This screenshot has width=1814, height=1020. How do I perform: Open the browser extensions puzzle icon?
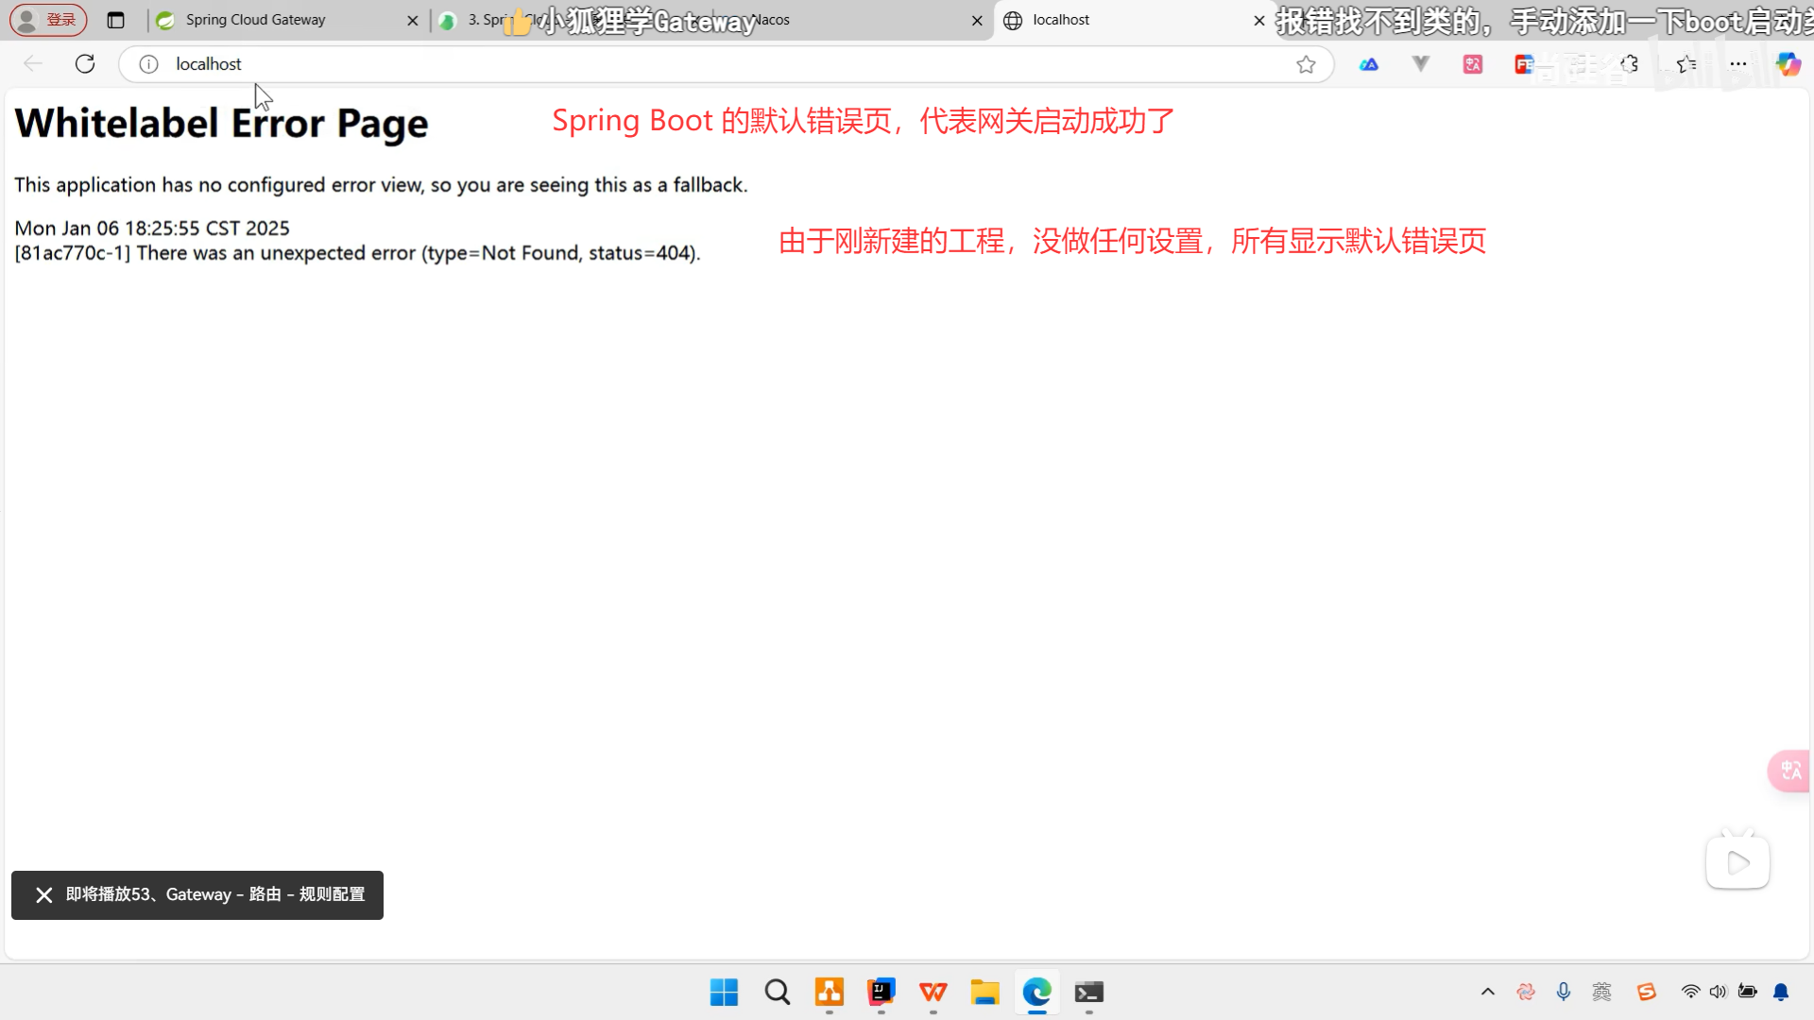point(1630,64)
